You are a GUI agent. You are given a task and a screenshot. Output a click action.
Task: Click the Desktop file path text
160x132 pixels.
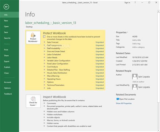point(29,27)
